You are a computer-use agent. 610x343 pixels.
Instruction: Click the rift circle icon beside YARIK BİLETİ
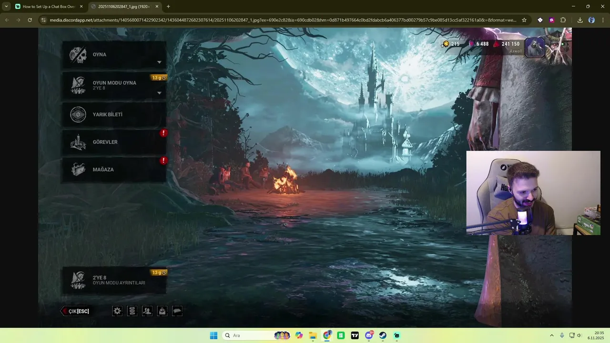tap(78, 115)
